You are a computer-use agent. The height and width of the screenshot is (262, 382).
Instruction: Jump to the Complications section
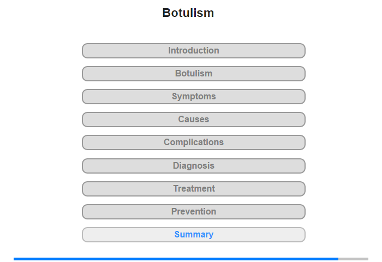click(x=193, y=142)
